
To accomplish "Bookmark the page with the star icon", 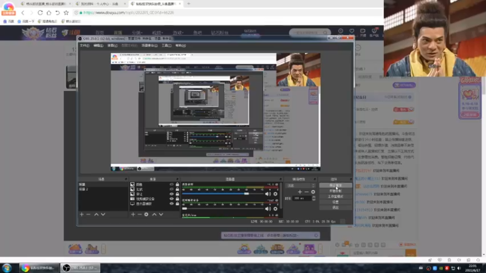I will [x=66, y=13].
